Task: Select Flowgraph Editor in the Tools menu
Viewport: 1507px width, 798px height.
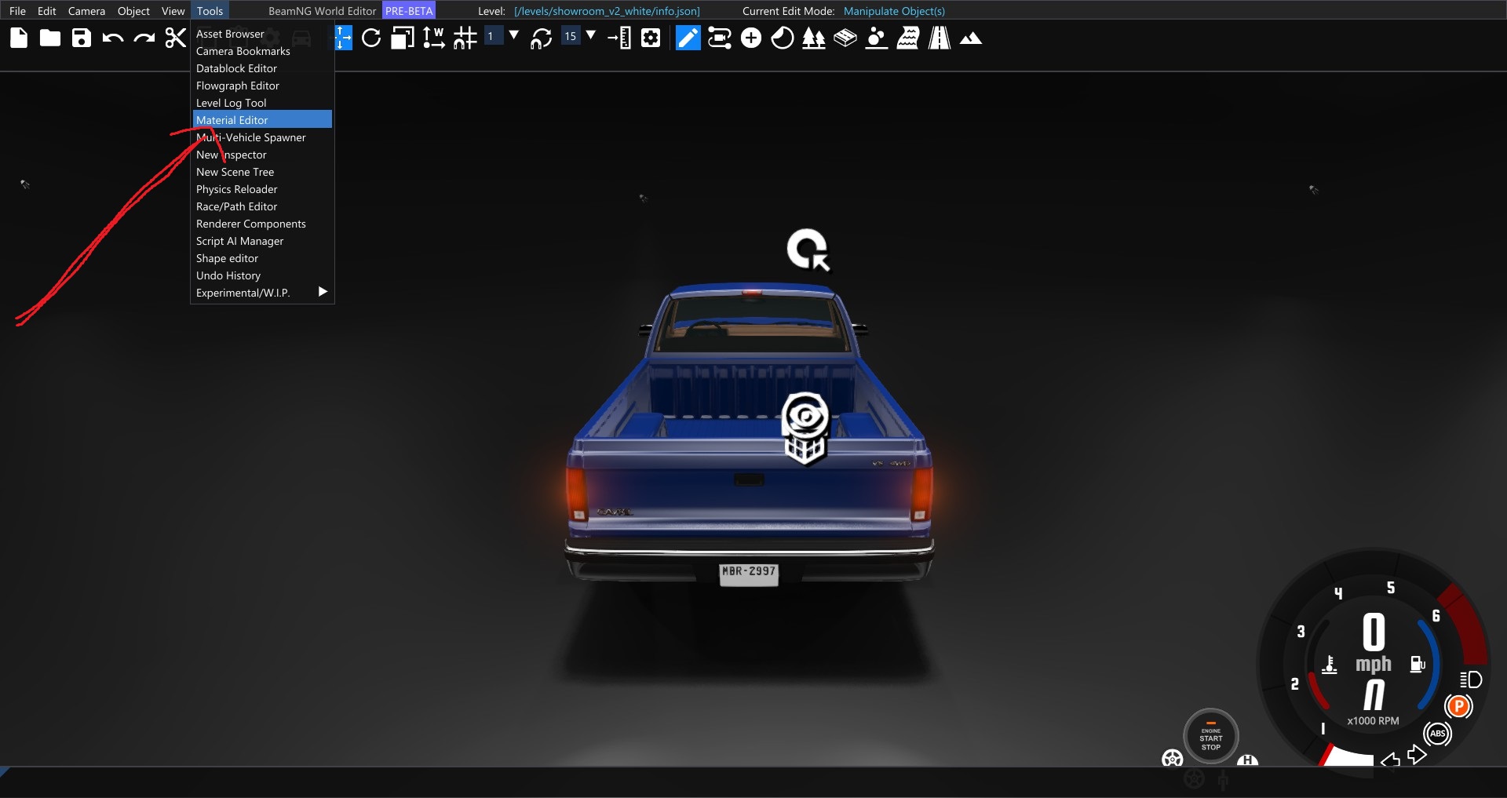Action: 262,86
